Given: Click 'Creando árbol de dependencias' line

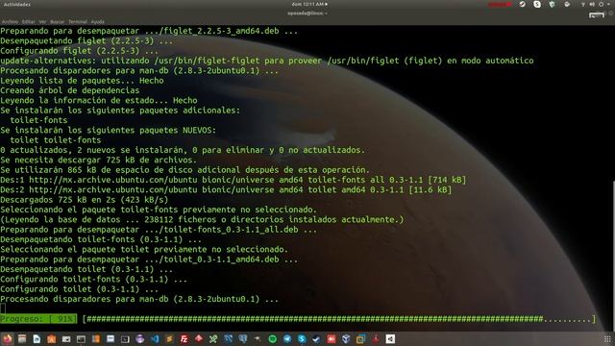Looking at the screenshot, I should 70,90.
